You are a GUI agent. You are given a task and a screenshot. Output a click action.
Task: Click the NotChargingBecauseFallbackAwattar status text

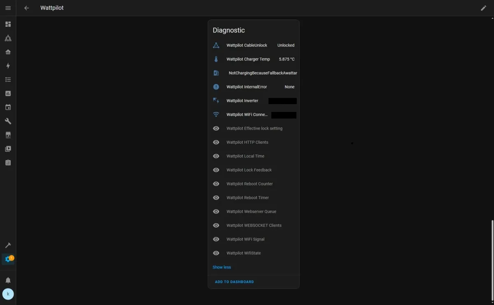tap(263, 73)
